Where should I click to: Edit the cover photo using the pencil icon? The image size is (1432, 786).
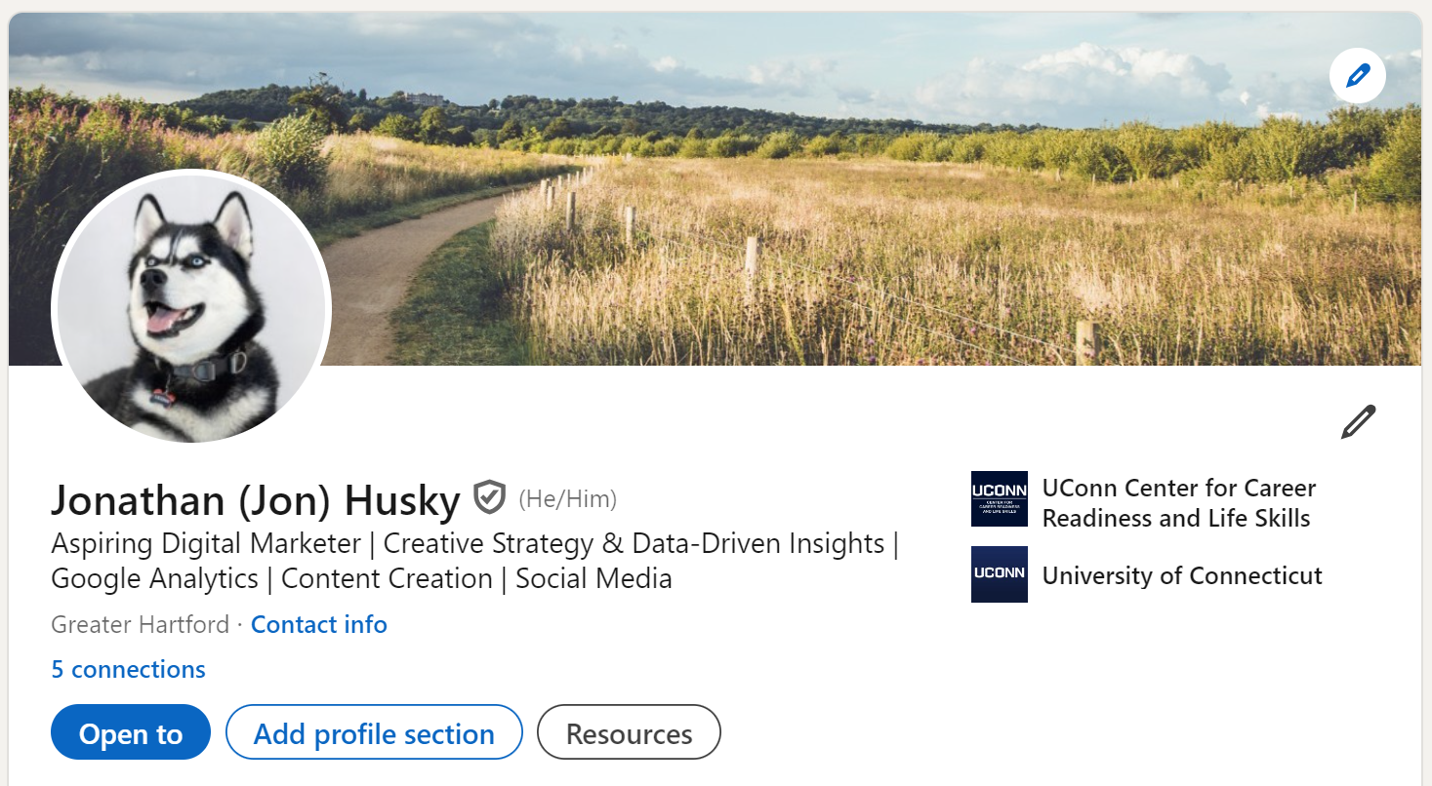coord(1357,75)
